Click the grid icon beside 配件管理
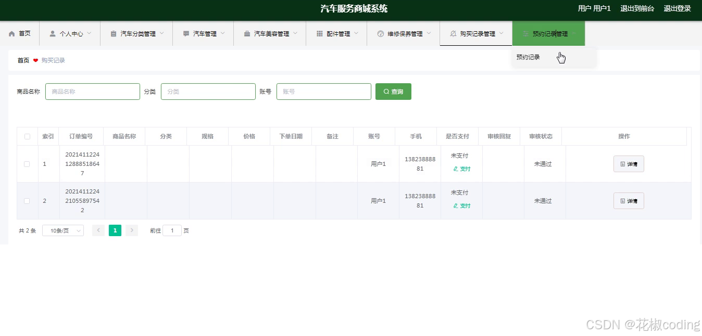This screenshot has width=702, height=336. (x=320, y=33)
